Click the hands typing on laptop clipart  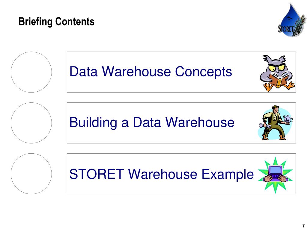click(x=276, y=175)
